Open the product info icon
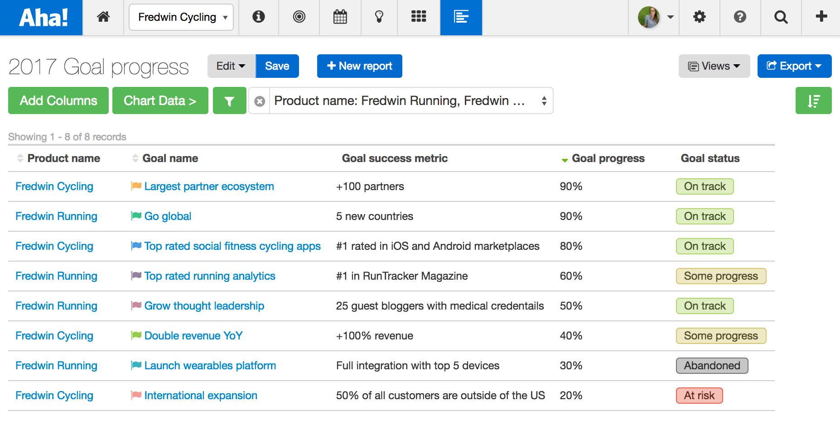Viewport: 840px width, 439px height. [x=258, y=17]
